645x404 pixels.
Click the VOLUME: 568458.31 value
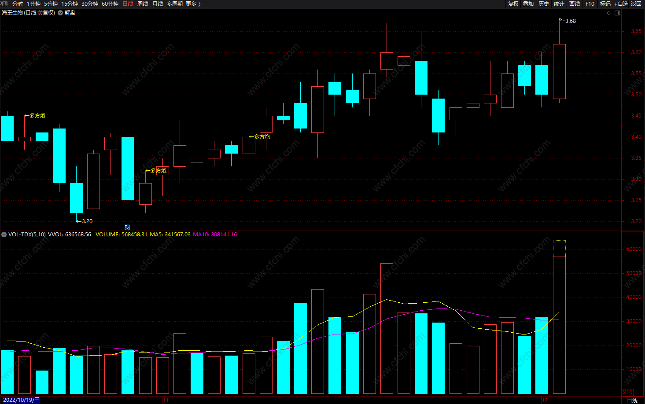[121, 235]
